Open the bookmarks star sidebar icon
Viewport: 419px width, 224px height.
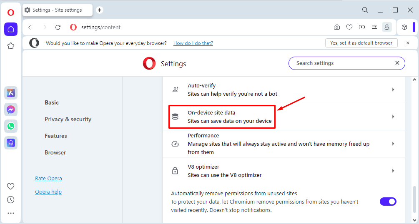(11, 46)
